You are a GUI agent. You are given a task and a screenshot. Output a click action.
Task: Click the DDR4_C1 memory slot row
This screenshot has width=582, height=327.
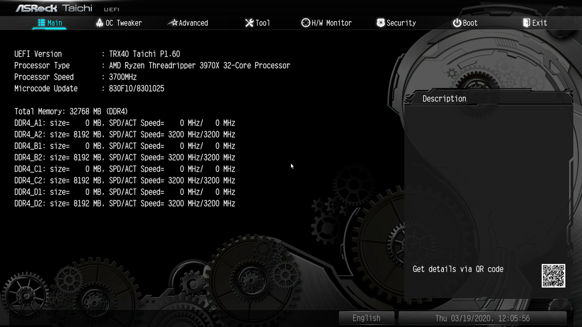coord(124,169)
